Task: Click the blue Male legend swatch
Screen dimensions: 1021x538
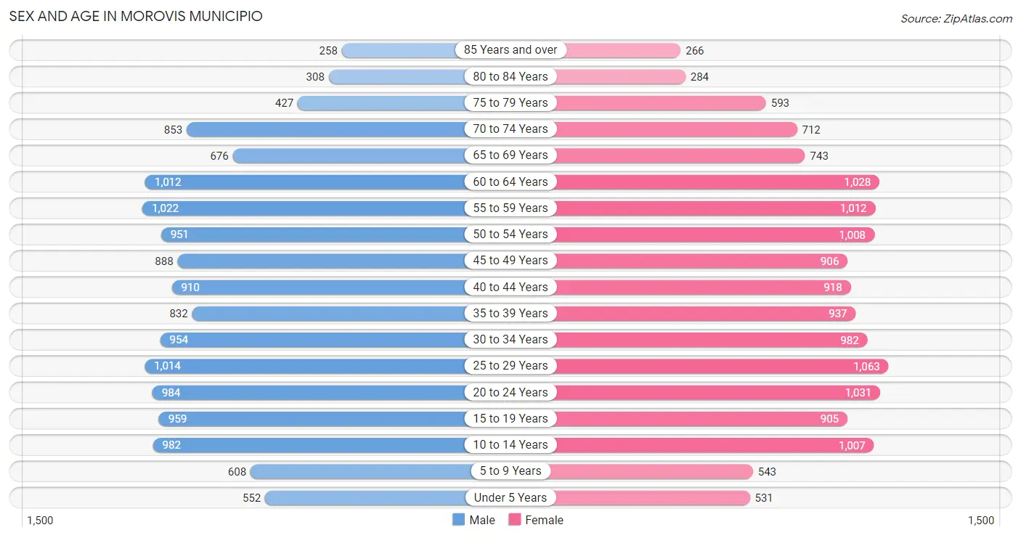Action: pos(458,520)
